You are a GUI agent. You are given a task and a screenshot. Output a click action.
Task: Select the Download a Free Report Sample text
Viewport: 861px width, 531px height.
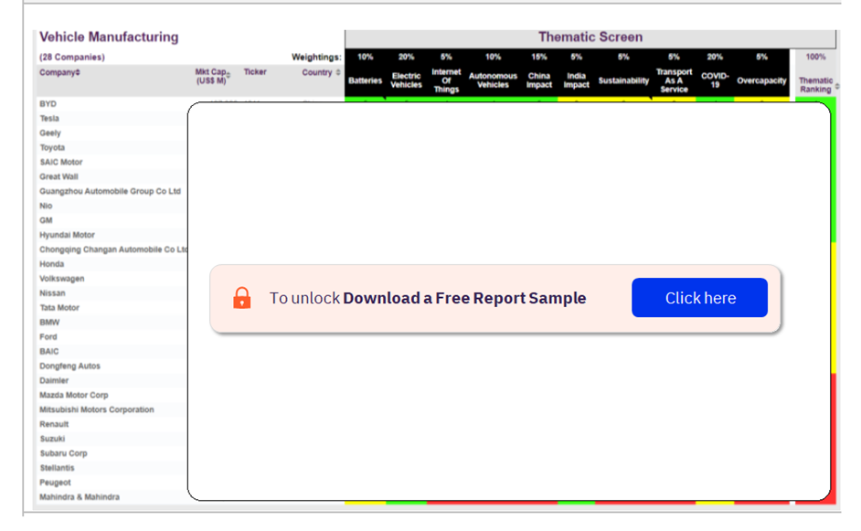click(x=464, y=298)
